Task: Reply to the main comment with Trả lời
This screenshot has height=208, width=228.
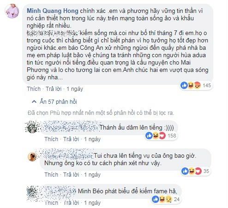Action: 54,89
